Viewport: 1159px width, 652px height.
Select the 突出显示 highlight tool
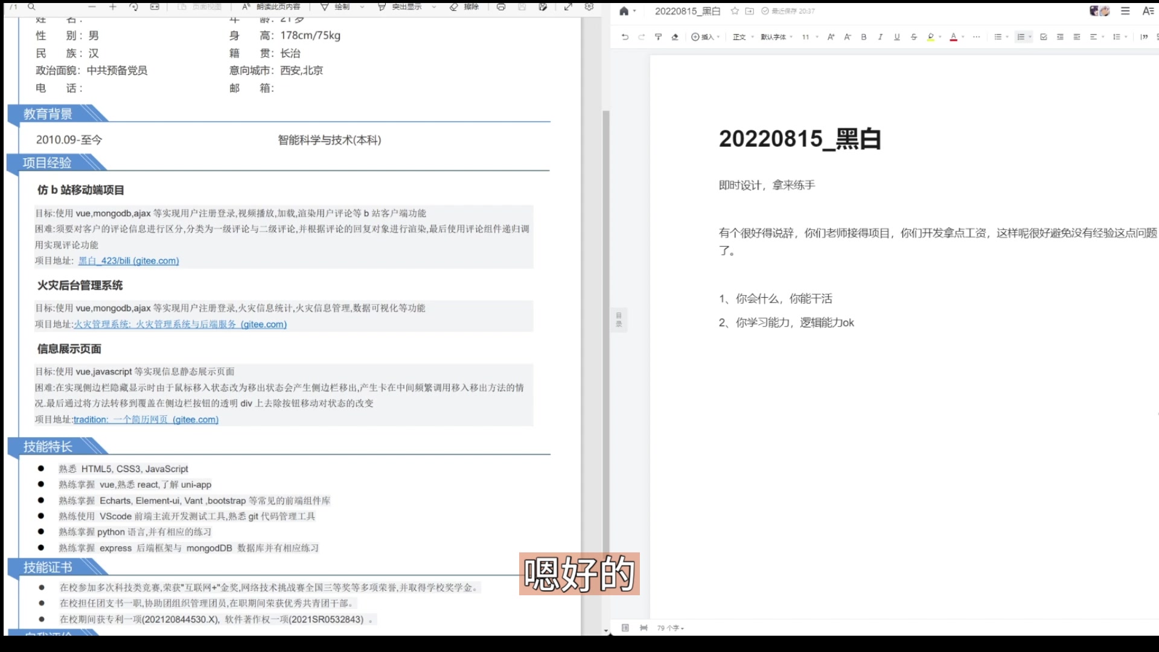coord(400,7)
